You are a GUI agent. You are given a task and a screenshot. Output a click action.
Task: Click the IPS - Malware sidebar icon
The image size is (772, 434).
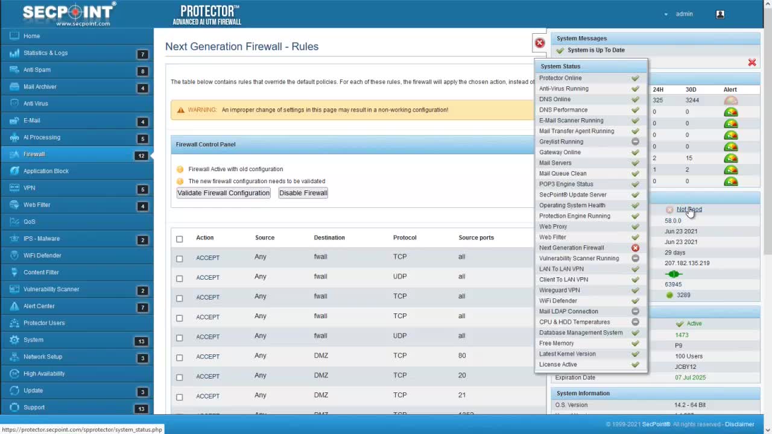tap(14, 239)
